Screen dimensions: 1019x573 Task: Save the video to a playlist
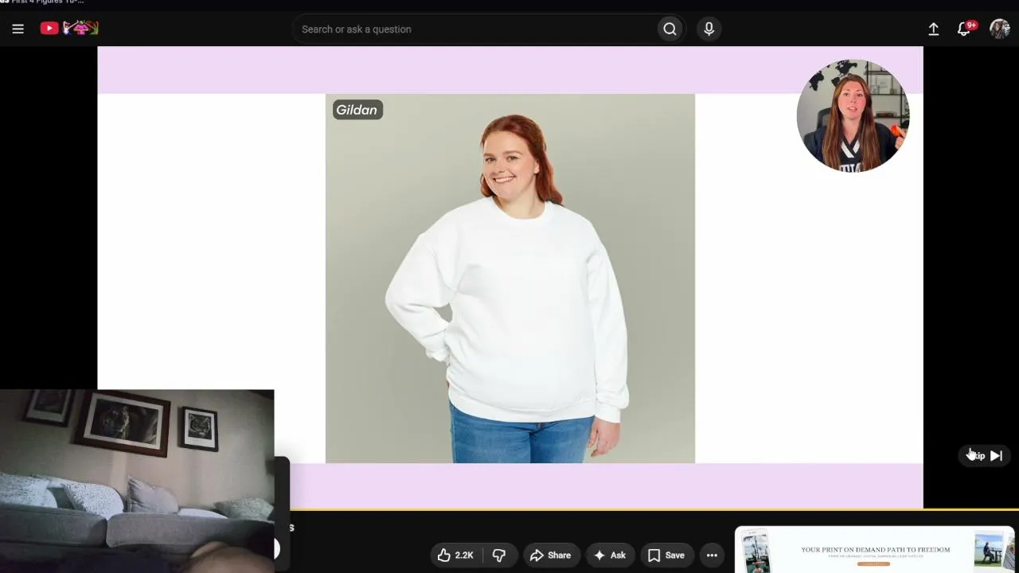point(666,555)
